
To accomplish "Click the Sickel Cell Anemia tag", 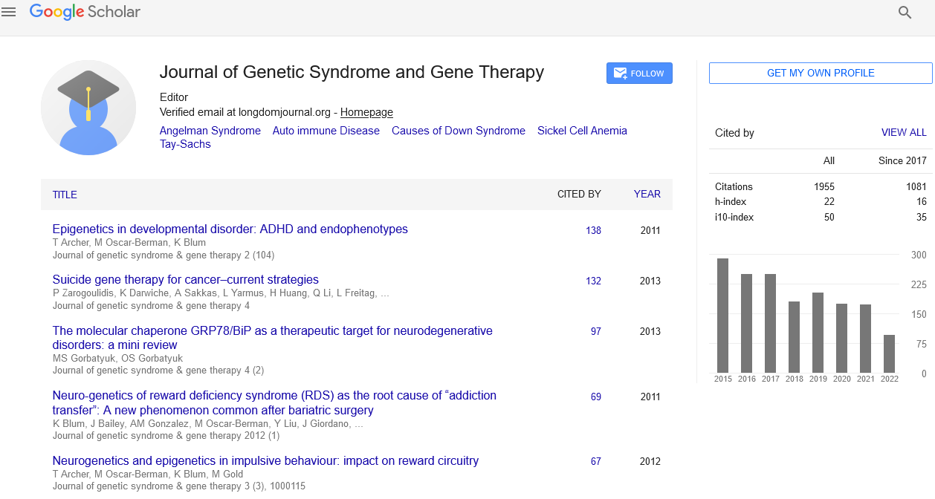I will 582,131.
